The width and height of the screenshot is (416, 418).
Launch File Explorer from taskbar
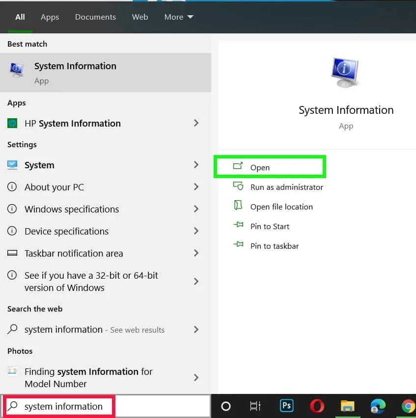pos(347,406)
